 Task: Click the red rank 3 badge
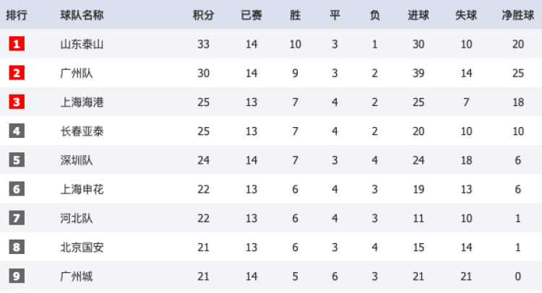(x=17, y=102)
